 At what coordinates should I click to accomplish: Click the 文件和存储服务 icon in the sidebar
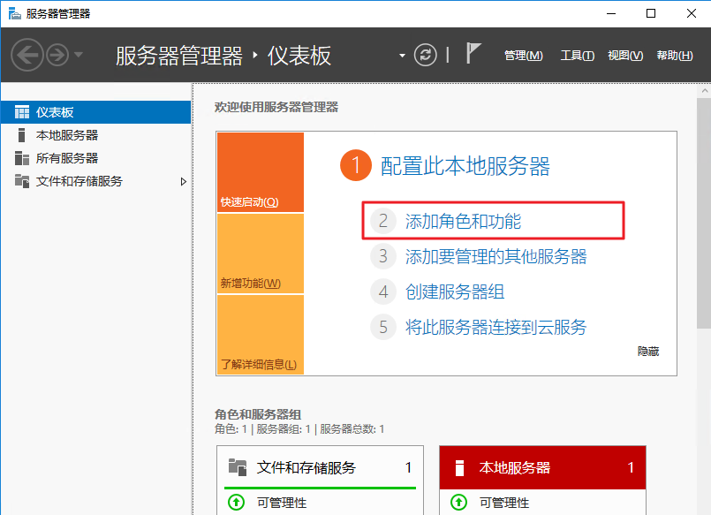pyautogui.click(x=22, y=181)
